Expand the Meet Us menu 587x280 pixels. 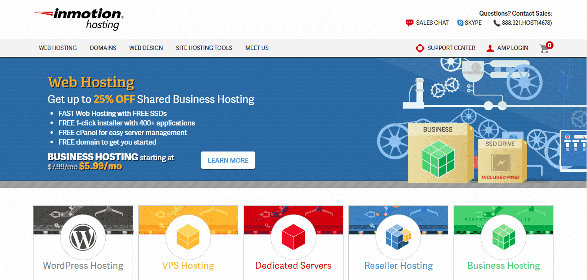point(257,48)
